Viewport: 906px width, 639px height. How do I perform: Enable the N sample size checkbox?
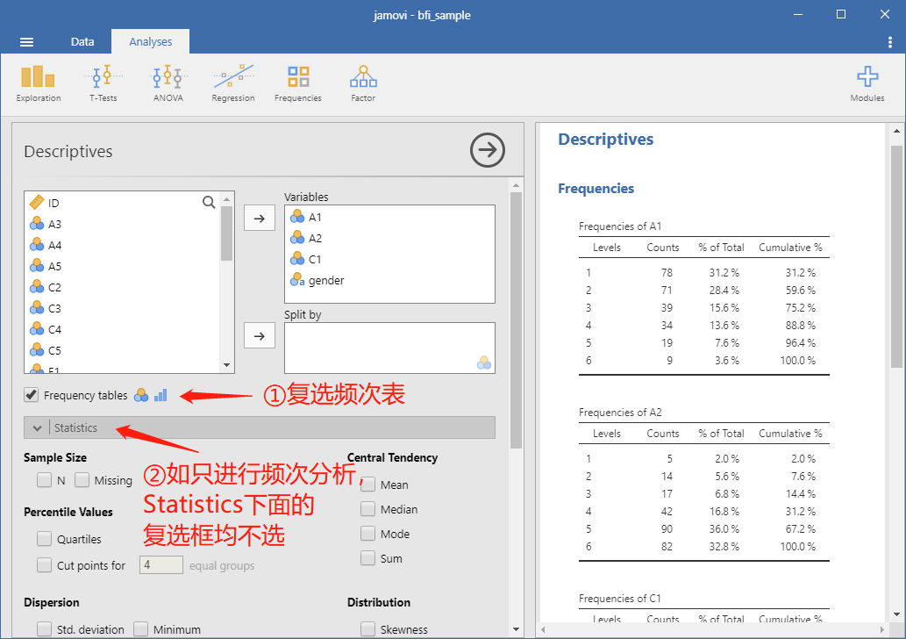[44, 480]
